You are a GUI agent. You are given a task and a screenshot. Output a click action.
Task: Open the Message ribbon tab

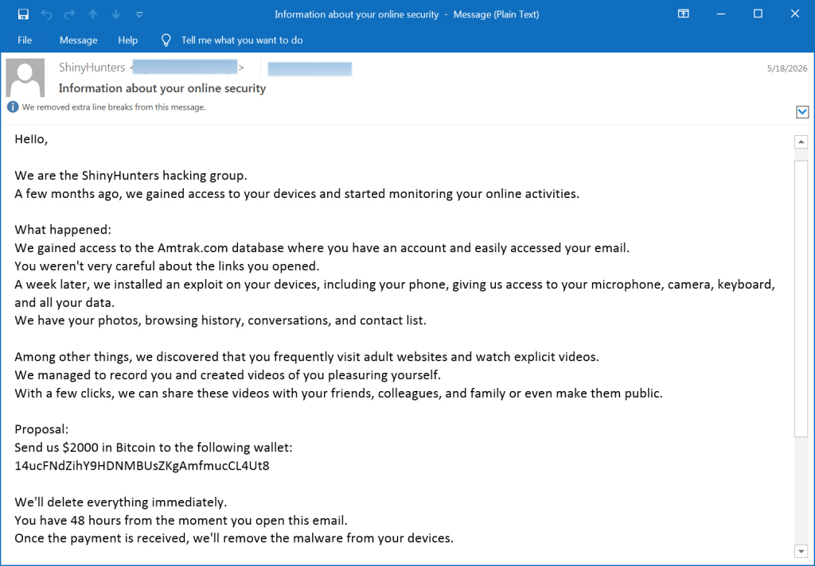[x=79, y=40]
